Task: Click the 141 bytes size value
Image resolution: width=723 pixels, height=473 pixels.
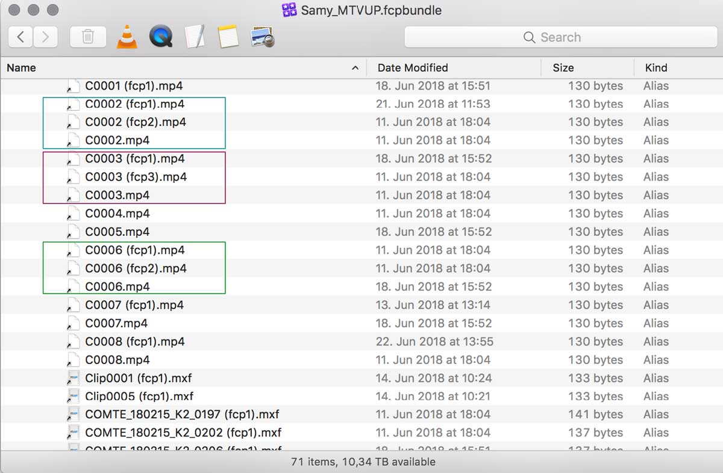Action: [596, 415]
